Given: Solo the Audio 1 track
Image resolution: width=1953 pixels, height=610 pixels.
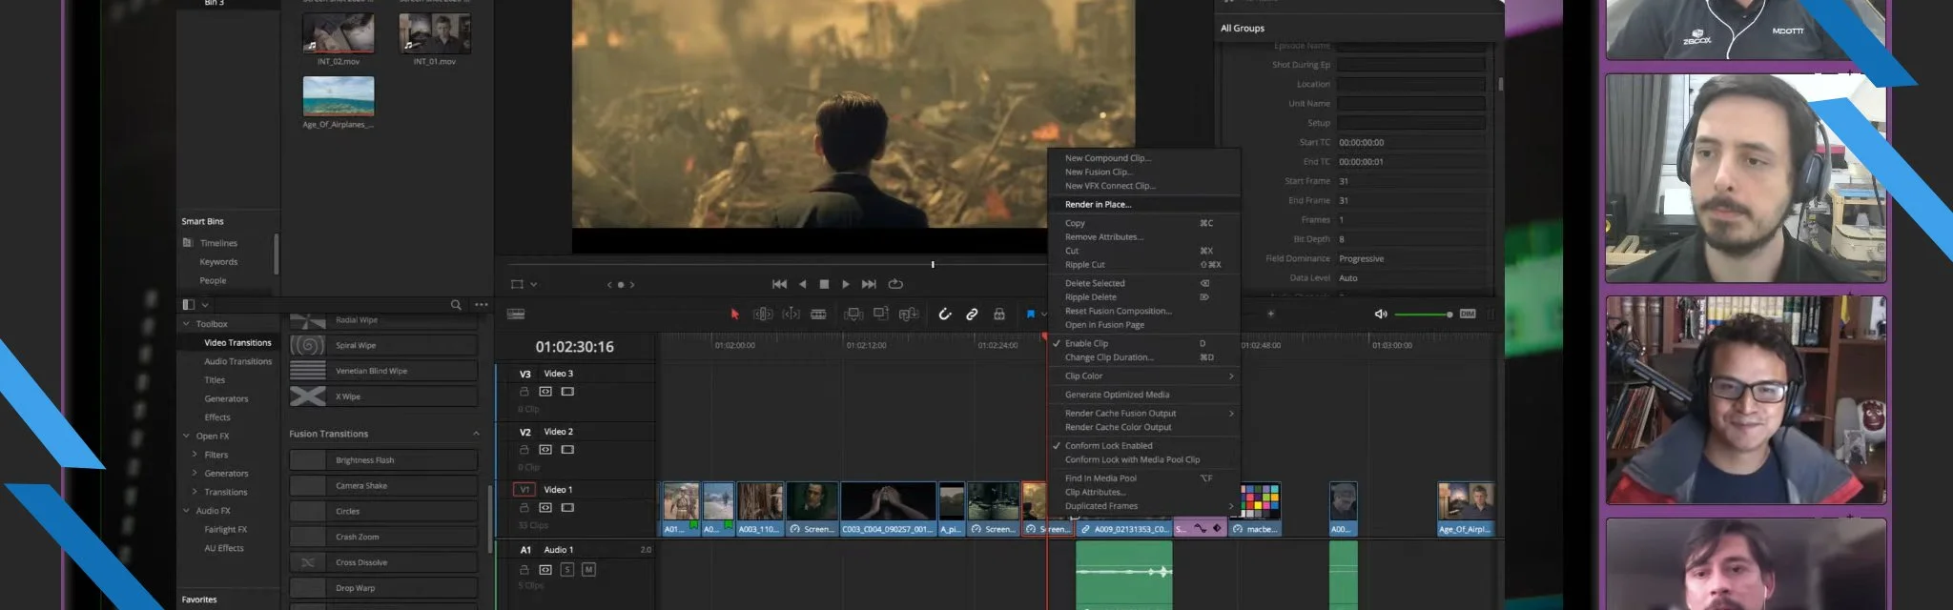Looking at the screenshot, I should tap(567, 570).
